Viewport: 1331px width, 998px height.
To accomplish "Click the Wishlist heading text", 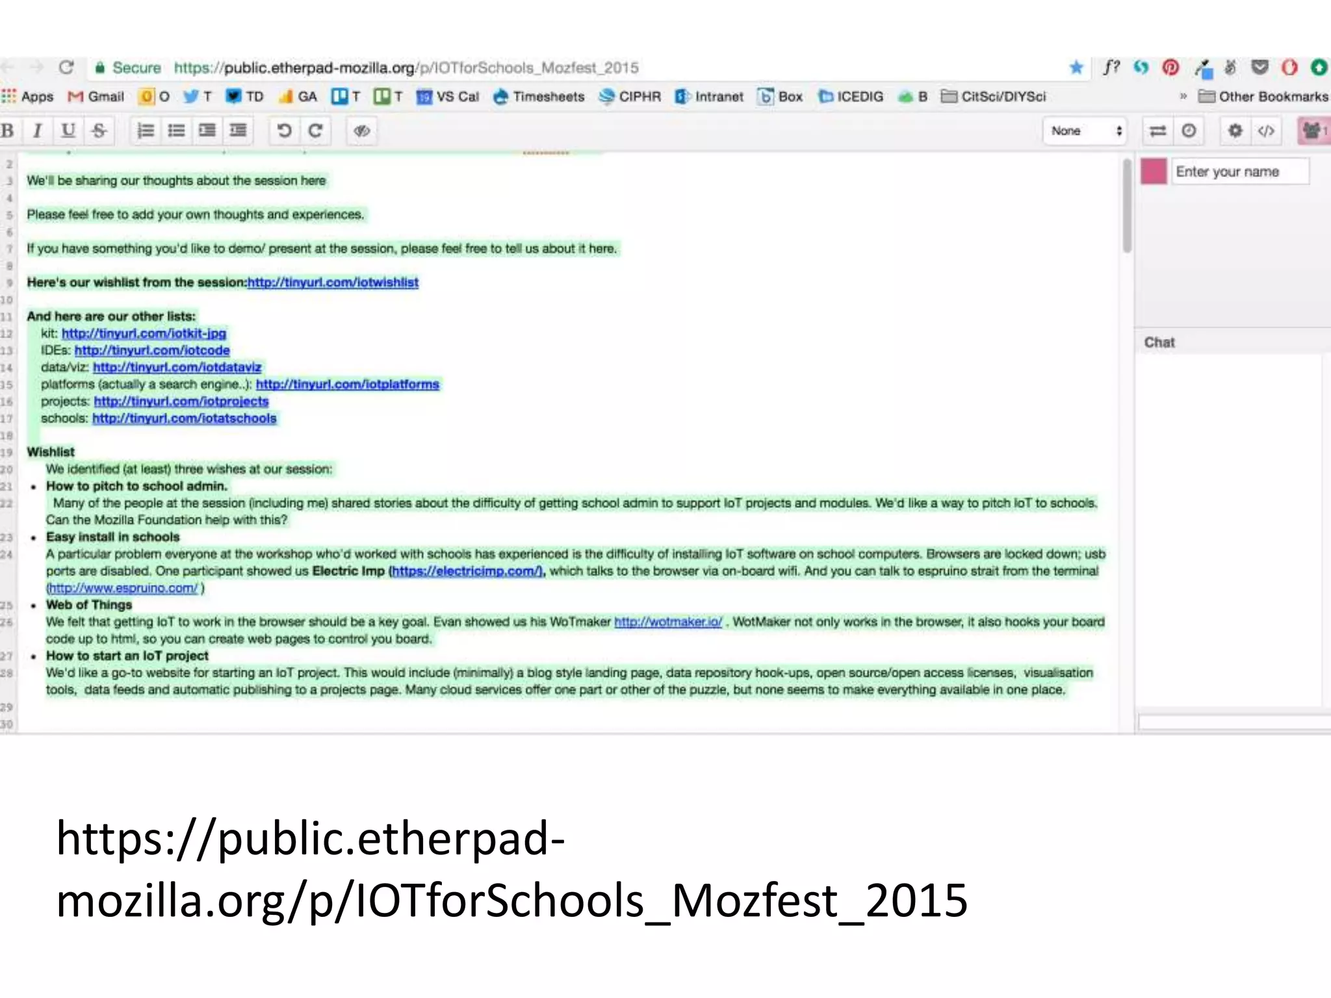I will 51,452.
